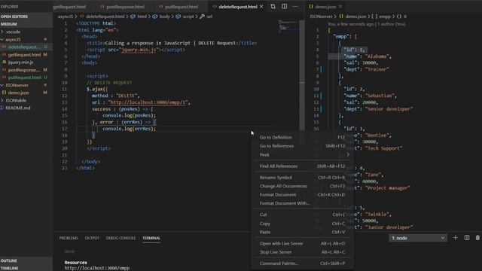Open the terminal selector '1: node' dropdown

[418, 238]
